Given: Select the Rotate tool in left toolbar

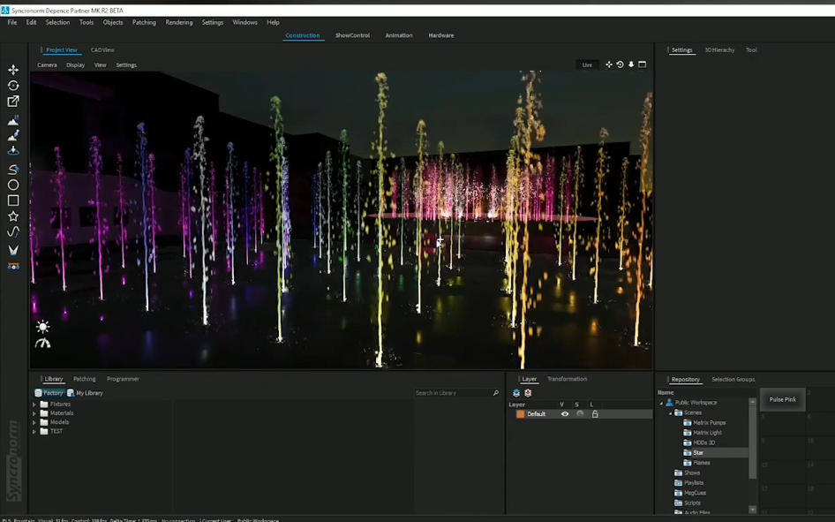Looking at the screenshot, I should click(x=13, y=86).
